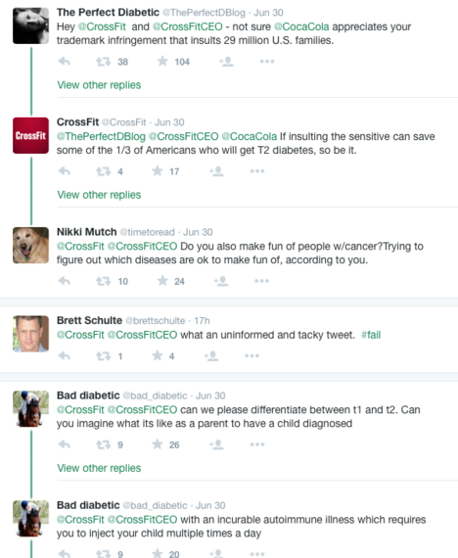This screenshot has width=458, height=558.
Task: Favorite CrossFit's reply tweet
Action: tap(158, 171)
